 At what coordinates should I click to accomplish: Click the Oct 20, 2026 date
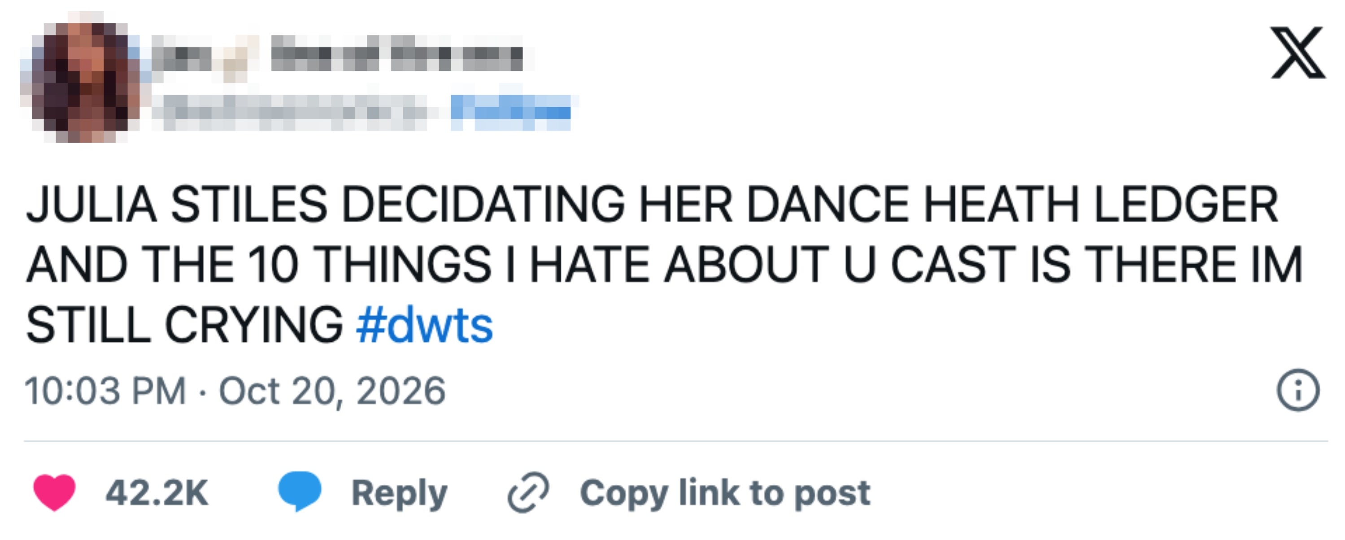point(332,391)
